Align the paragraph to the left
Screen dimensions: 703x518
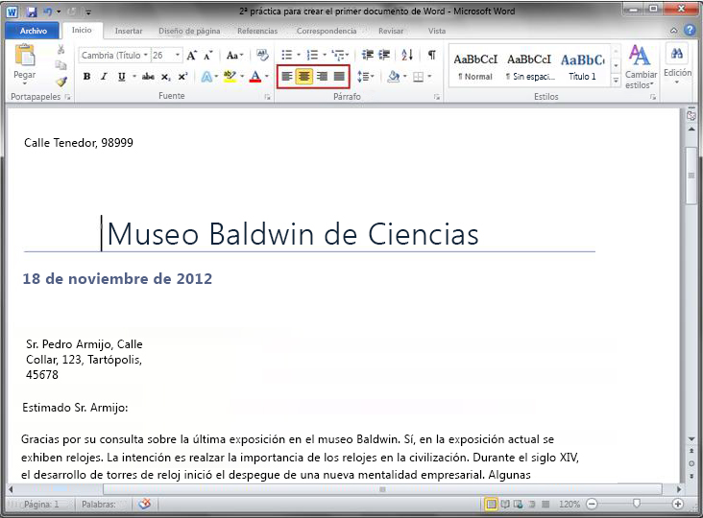pos(287,77)
